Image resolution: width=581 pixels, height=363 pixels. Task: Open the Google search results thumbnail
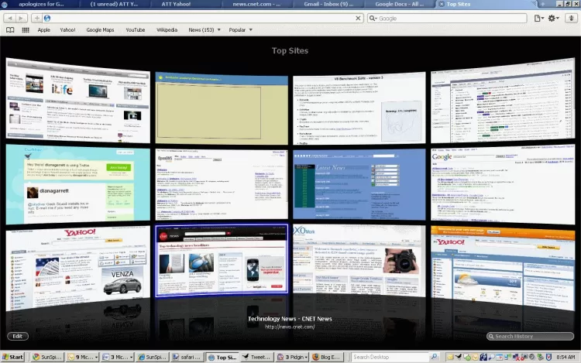(503, 184)
